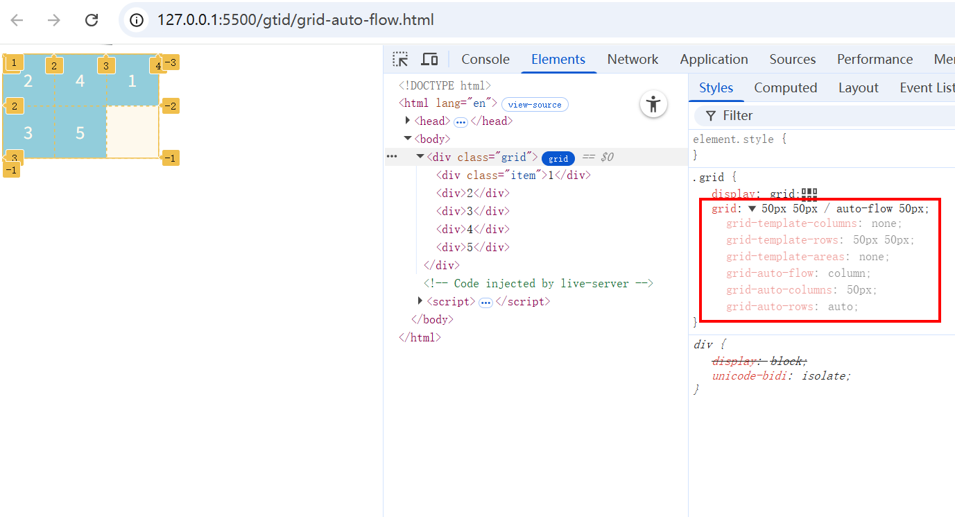The width and height of the screenshot is (955, 517).
Task: Open the Network tab
Action: tap(633, 59)
